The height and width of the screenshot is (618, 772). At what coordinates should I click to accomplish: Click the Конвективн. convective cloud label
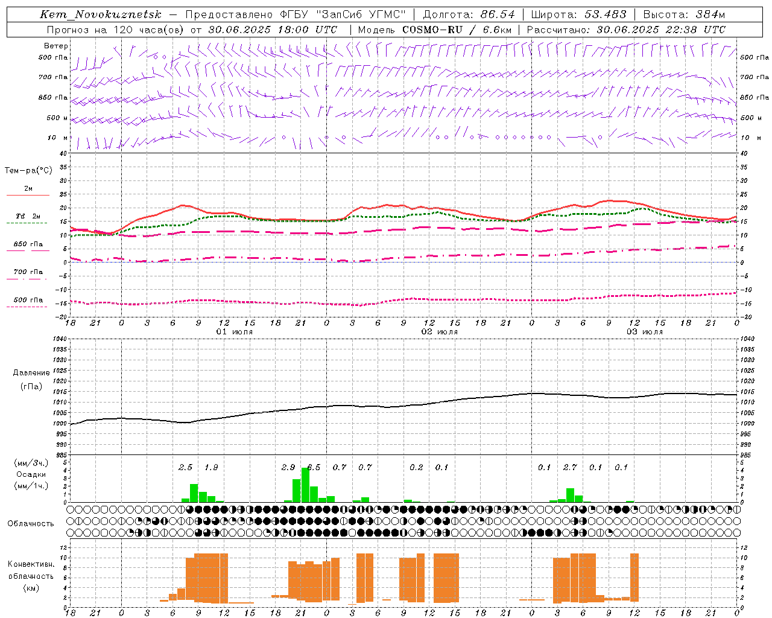[31, 564]
